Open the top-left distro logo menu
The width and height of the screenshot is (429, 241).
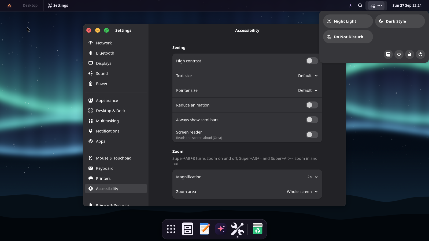9,5
